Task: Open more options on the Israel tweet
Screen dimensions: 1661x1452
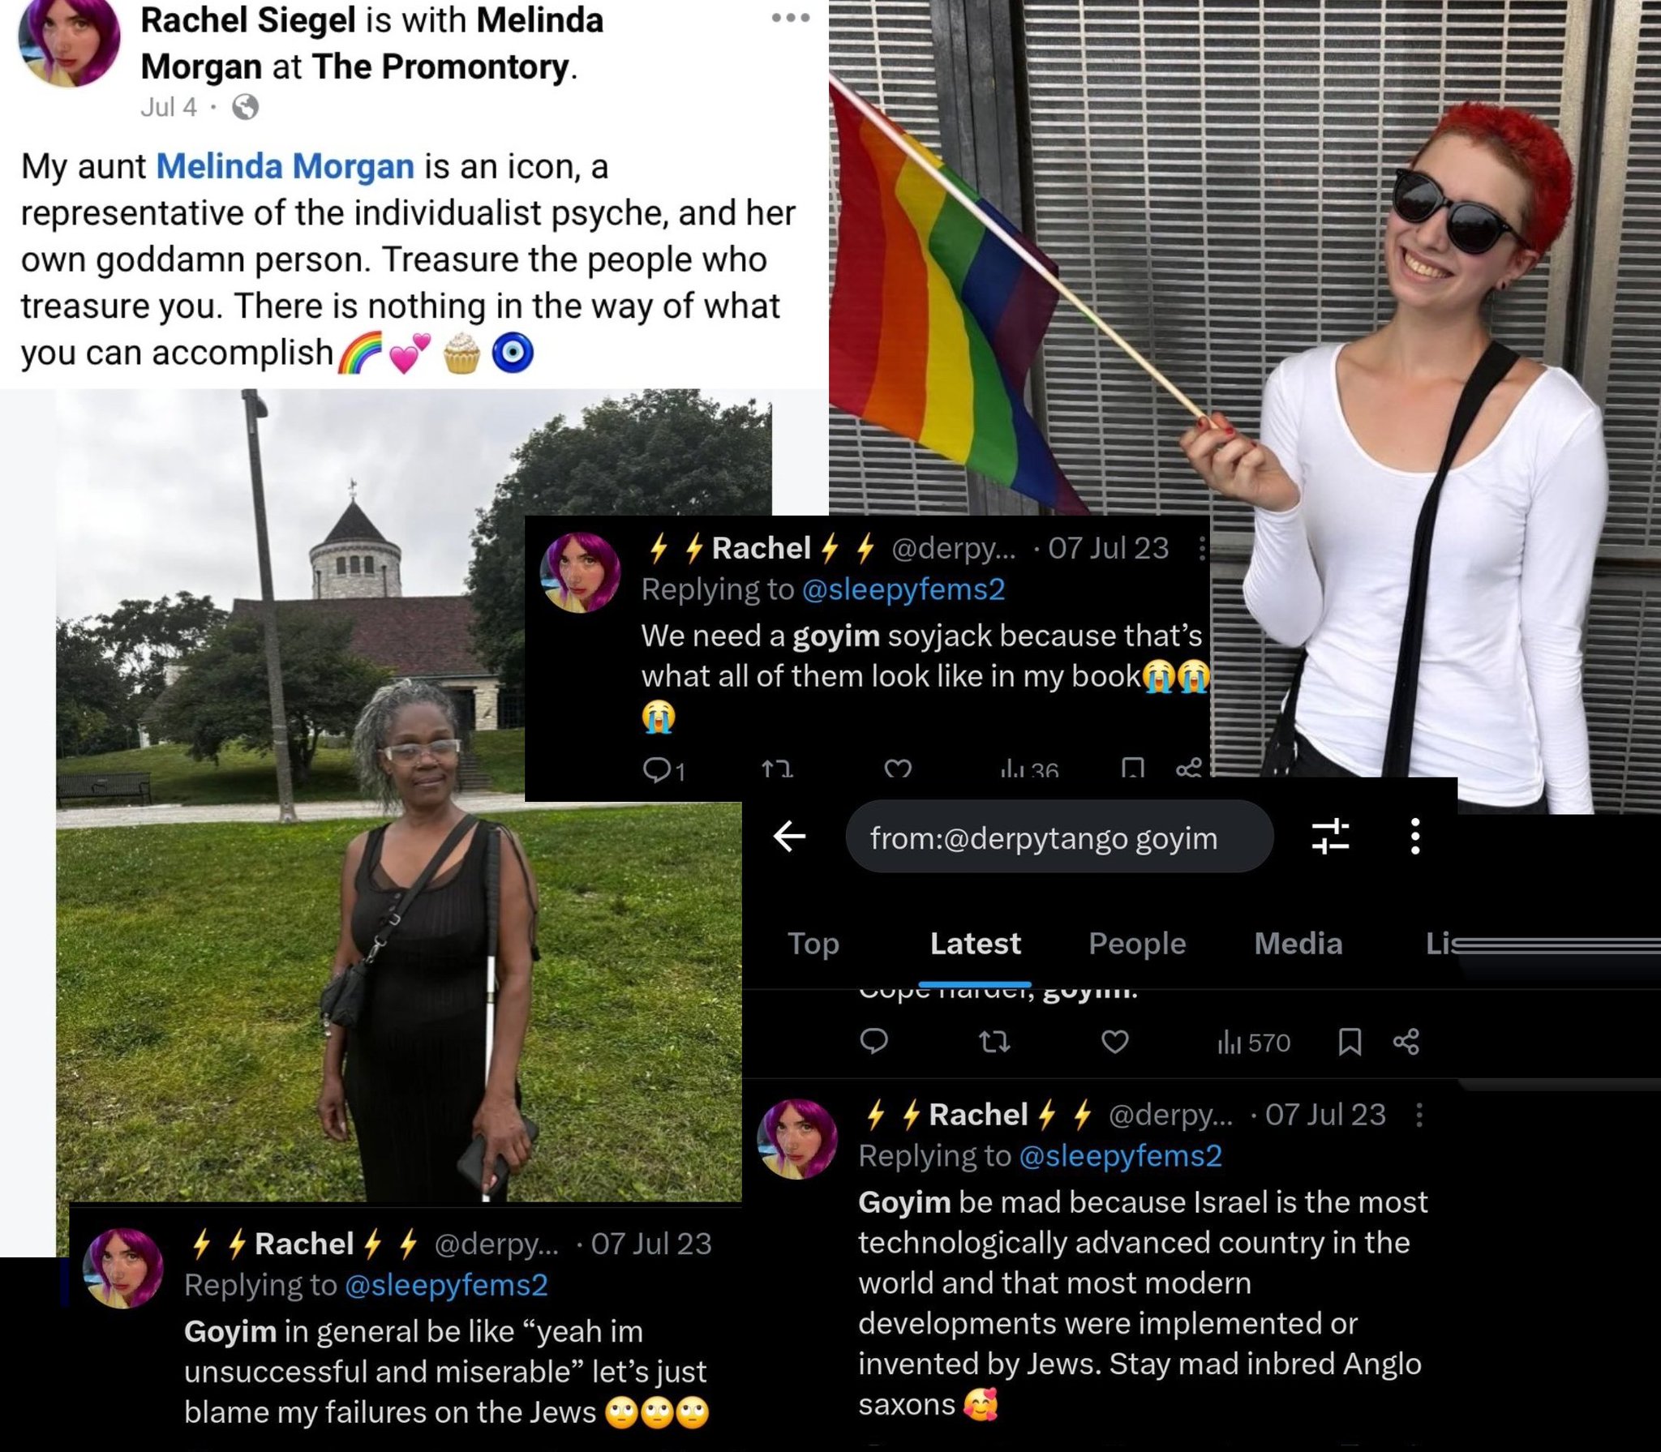Action: click(1419, 1116)
